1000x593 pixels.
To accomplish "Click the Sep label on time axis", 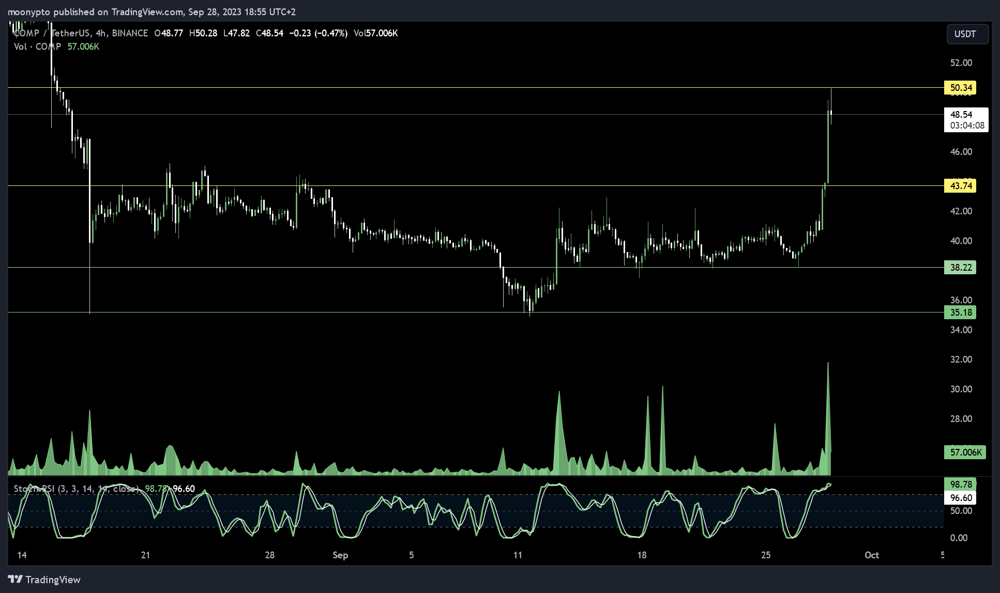I will pos(340,555).
